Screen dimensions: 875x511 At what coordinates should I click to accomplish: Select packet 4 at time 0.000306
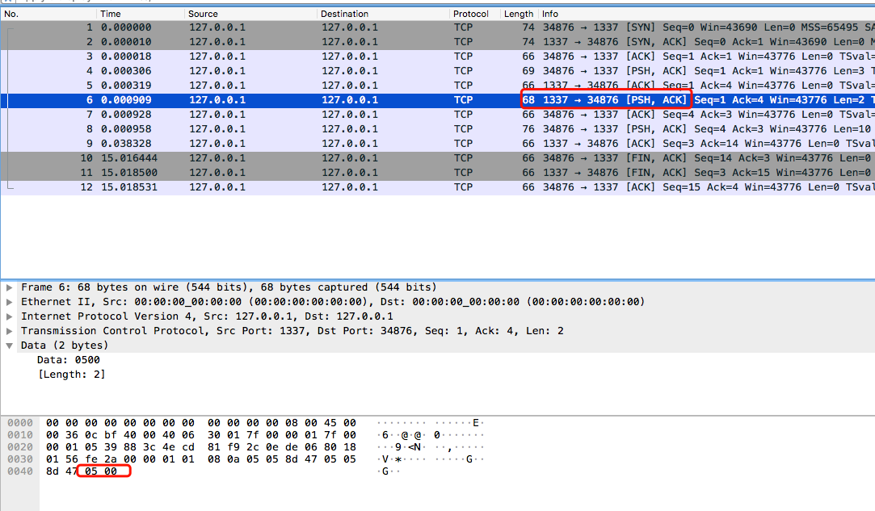pos(438,71)
